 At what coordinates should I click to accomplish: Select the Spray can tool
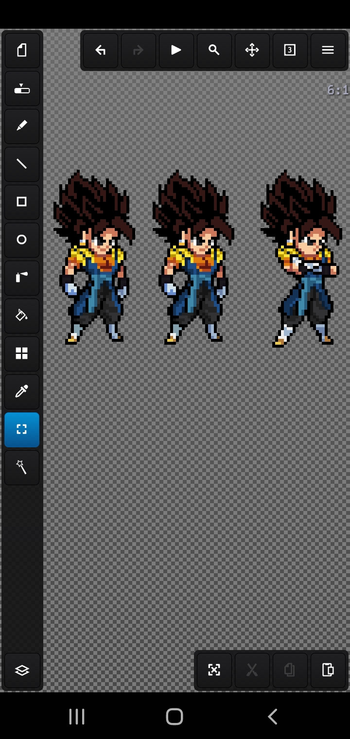pyautogui.click(x=22, y=278)
